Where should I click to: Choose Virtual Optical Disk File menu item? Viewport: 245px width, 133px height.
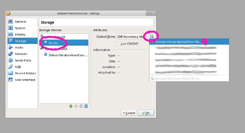[x=178, y=42]
